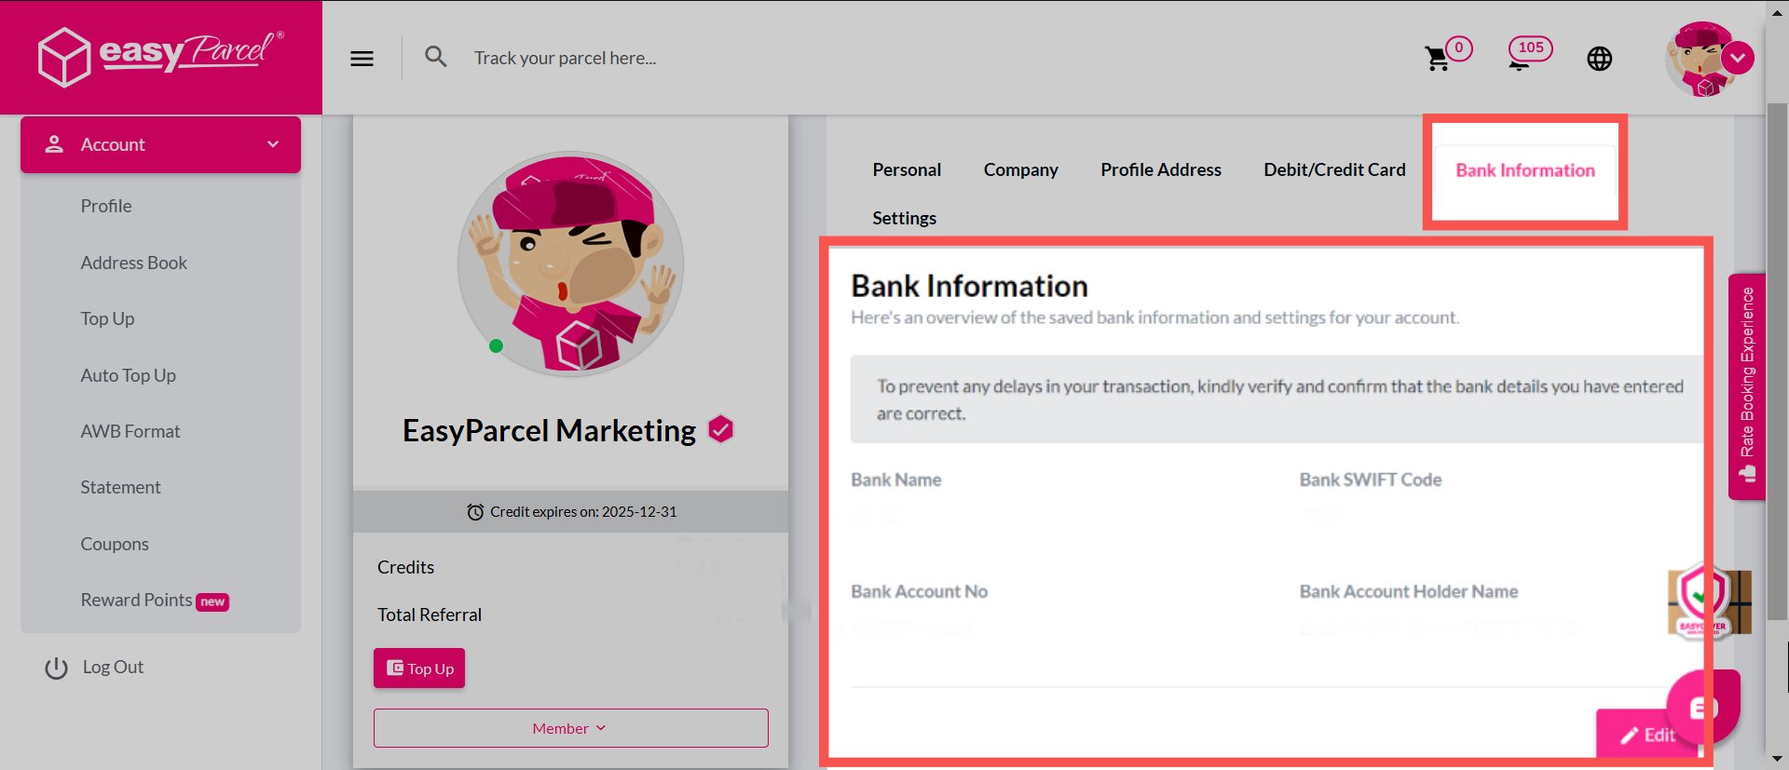Click the pink Top Up button
Image resolution: width=1789 pixels, height=770 pixels.
coord(419,669)
